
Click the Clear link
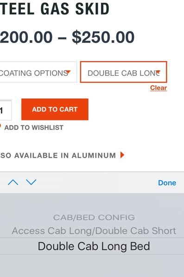[x=159, y=88]
